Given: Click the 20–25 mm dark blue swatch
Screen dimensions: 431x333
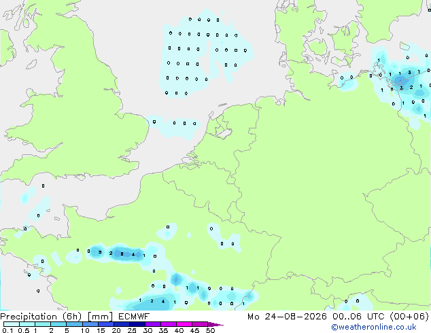Looking at the screenshot, I should click(x=122, y=324).
